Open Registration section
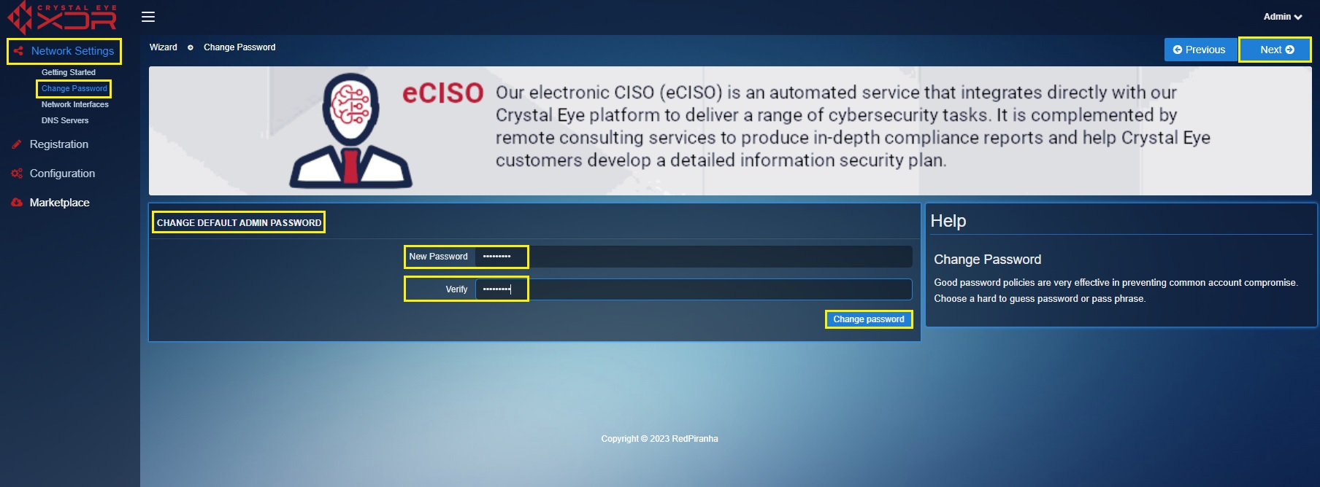 point(59,144)
